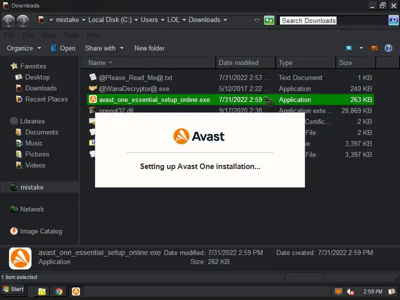Open Image Catalog in navigation pane
The height and width of the screenshot is (300, 400).
point(41,231)
